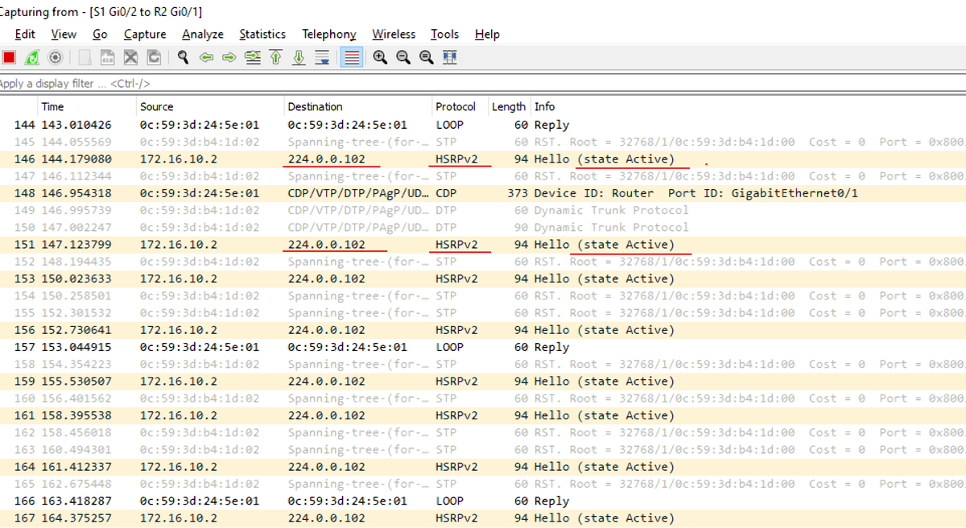Image resolution: width=966 pixels, height=528 pixels.
Task: Open the Wireless menu
Action: click(394, 34)
